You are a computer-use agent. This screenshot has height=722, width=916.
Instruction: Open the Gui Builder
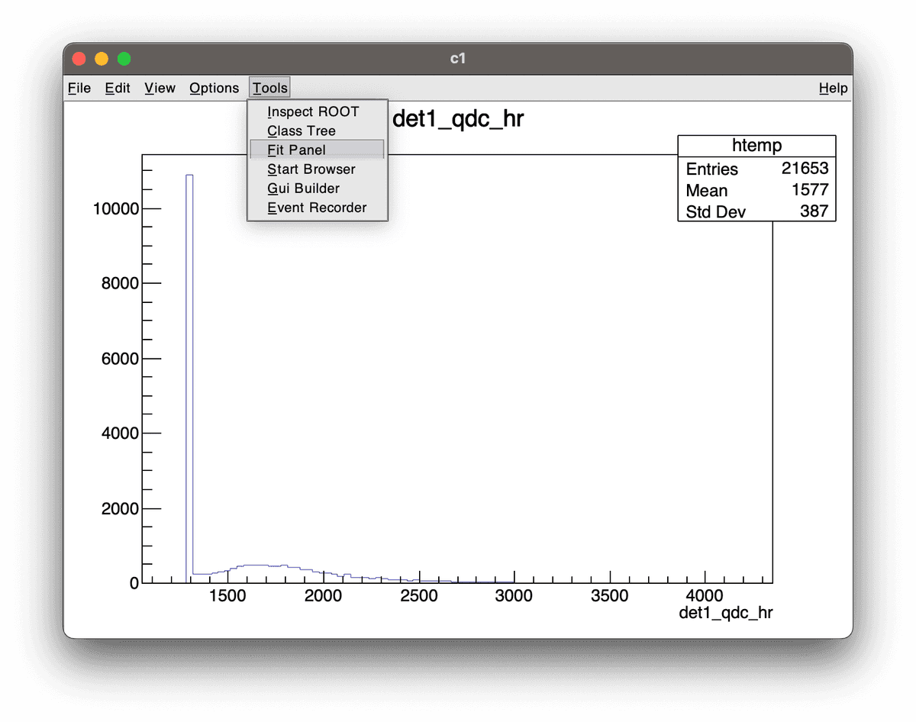tap(304, 189)
